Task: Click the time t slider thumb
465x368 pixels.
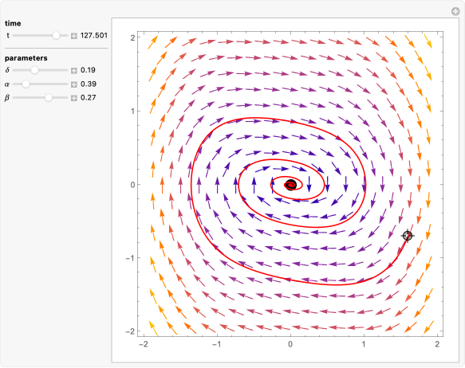Action: (x=56, y=36)
